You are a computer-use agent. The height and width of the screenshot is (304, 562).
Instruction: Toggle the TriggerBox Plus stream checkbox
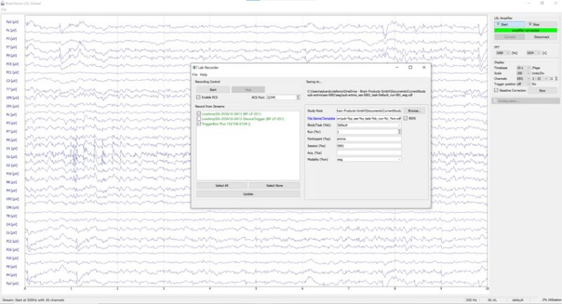tap(199, 124)
